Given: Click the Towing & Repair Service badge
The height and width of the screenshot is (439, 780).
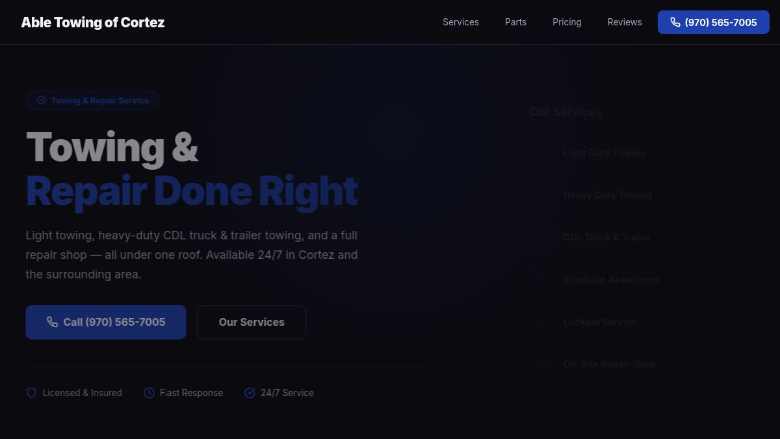Looking at the screenshot, I should [x=93, y=100].
